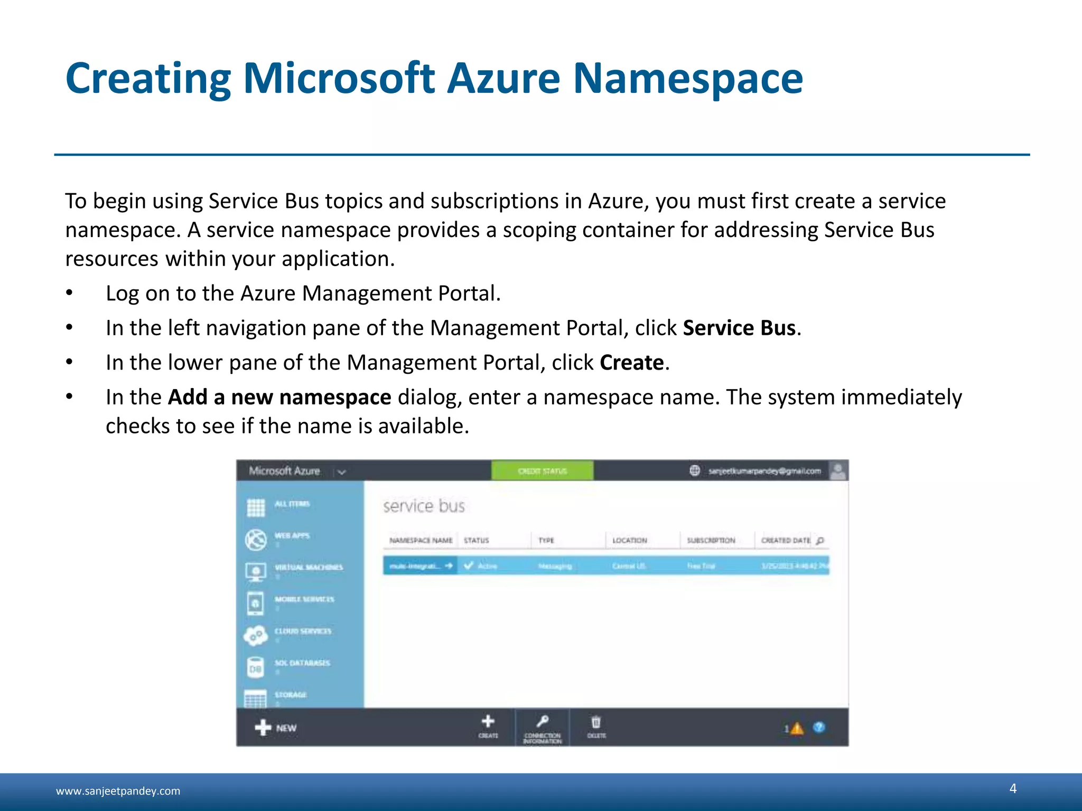Screen dimensions: 1082x811
Task: Open the account email menu
Action: coord(764,471)
